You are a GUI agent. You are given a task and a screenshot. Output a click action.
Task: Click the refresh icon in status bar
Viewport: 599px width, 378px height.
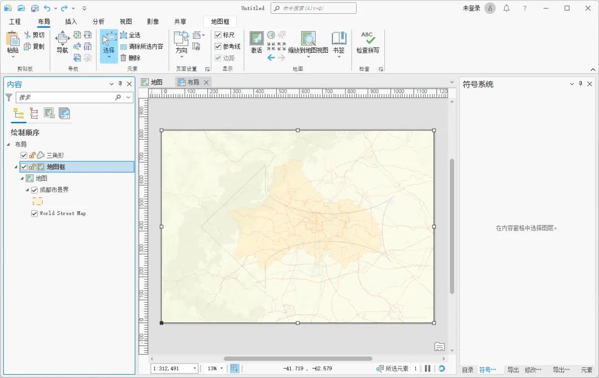441,369
